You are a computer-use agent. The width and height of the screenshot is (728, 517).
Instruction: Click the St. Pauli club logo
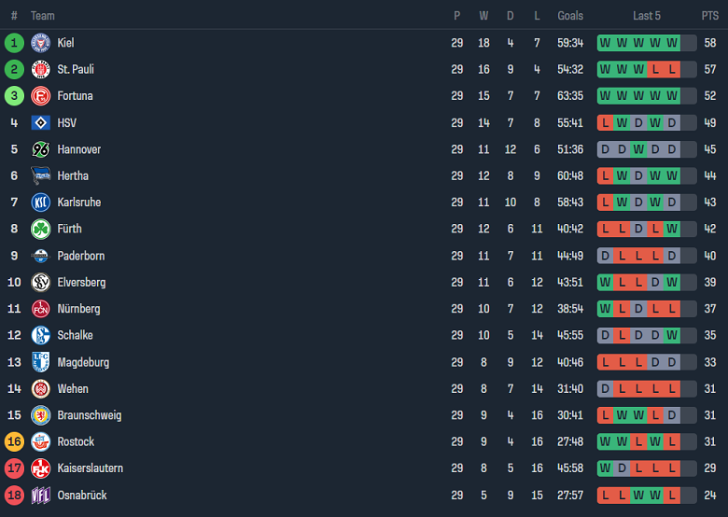coord(40,69)
